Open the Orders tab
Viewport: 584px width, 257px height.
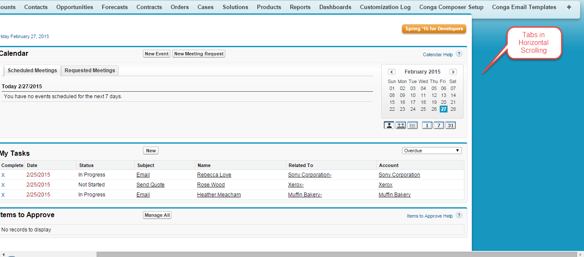pyautogui.click(x=180, y=7)
